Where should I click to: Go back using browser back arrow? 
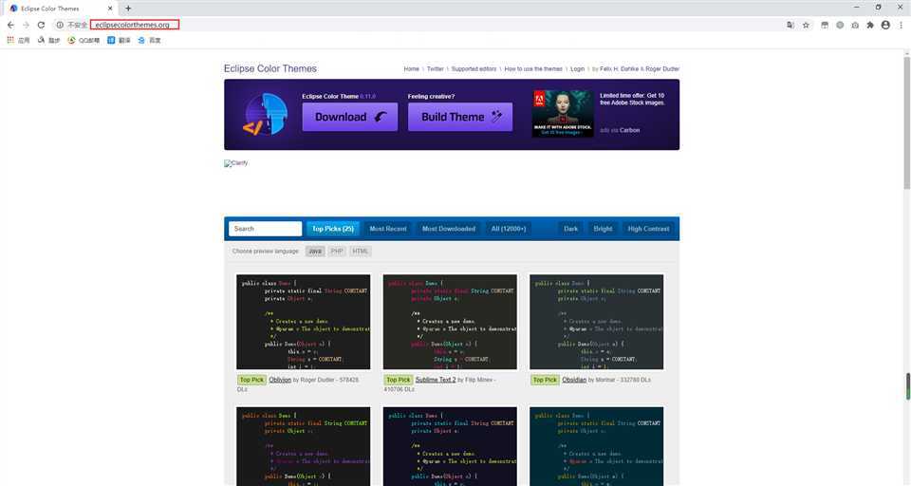(10, 25)
